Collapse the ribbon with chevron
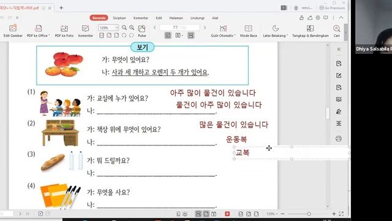 click(341, 18)
